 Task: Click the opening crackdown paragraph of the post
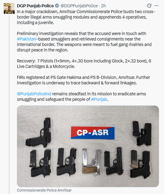86,17
